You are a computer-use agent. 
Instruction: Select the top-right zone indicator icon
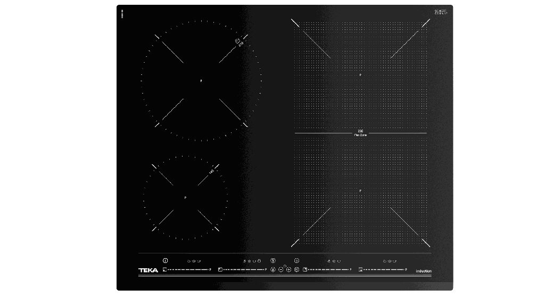(305, 270)
